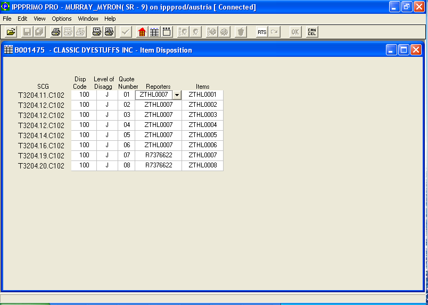Click the greyed redo arrow icon

coord(274,32)
